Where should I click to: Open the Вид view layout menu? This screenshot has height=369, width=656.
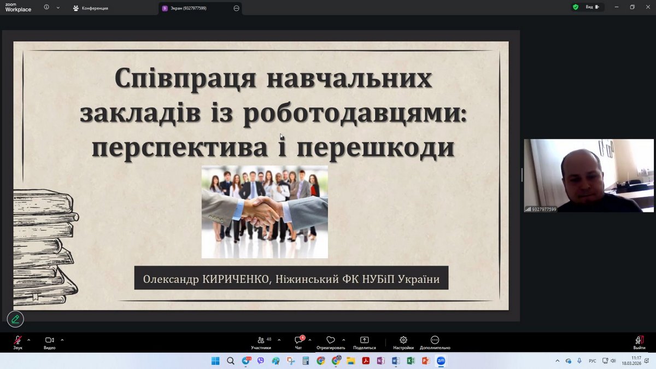click(x=593, y=7)
